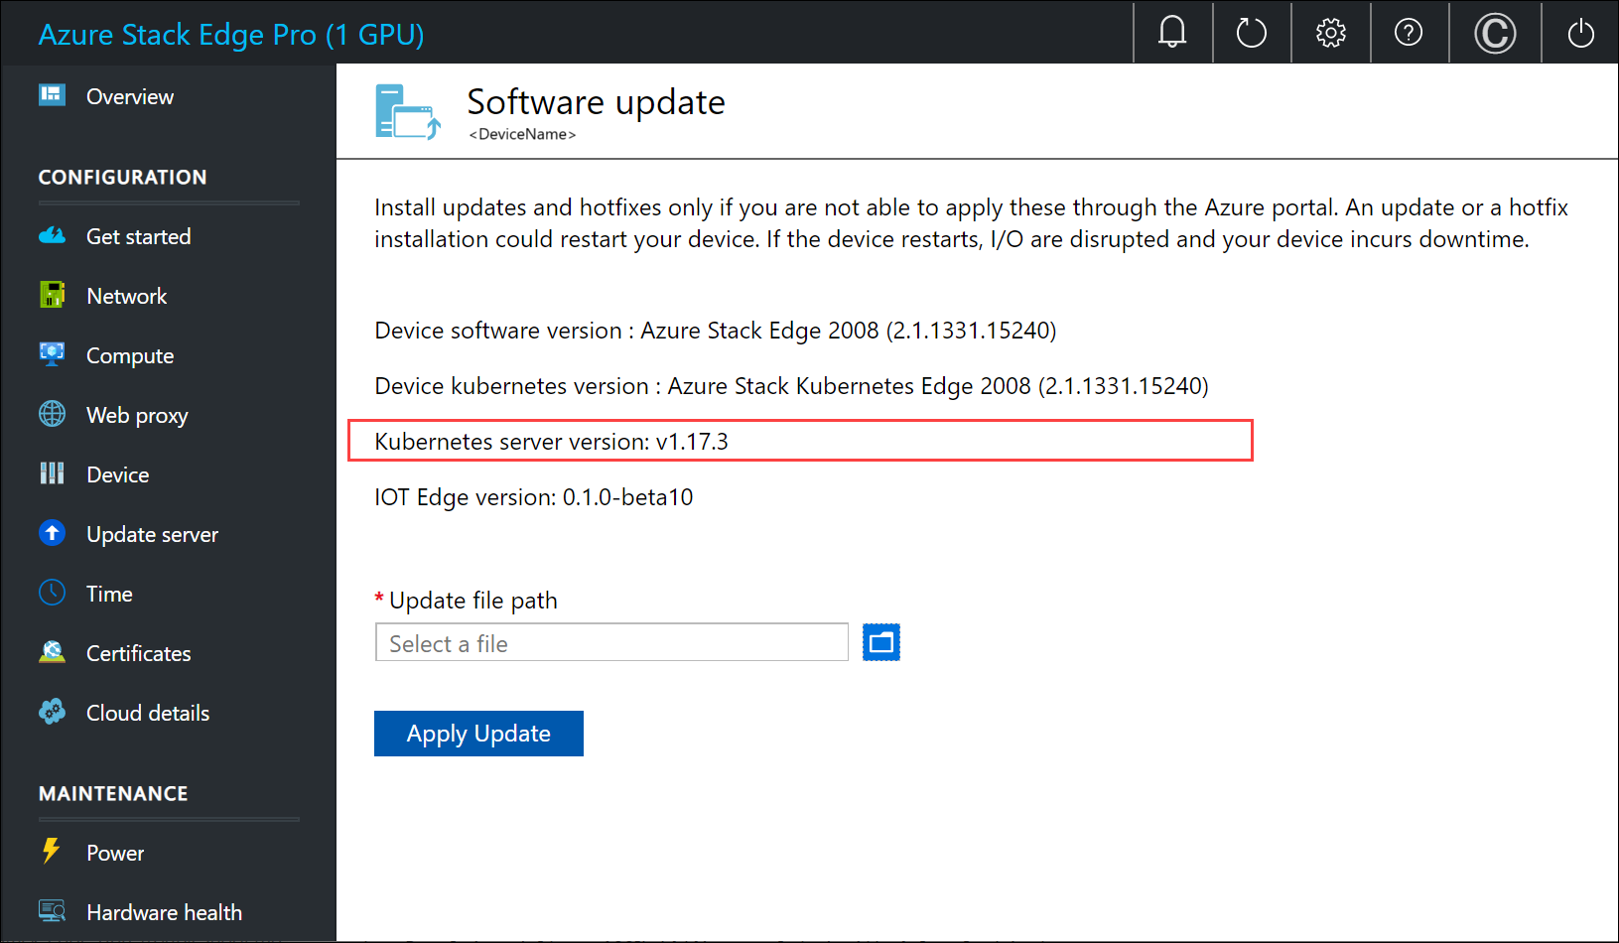Click the Azure Stack Edge Pro title link
Image resolution: width=1619 pixels, height=943 pixels.
pyautogui.click(x=231, y=35)
